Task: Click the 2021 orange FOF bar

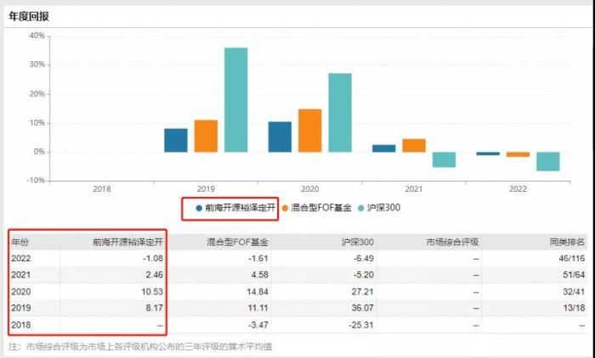Action: [x=414, y=146]
